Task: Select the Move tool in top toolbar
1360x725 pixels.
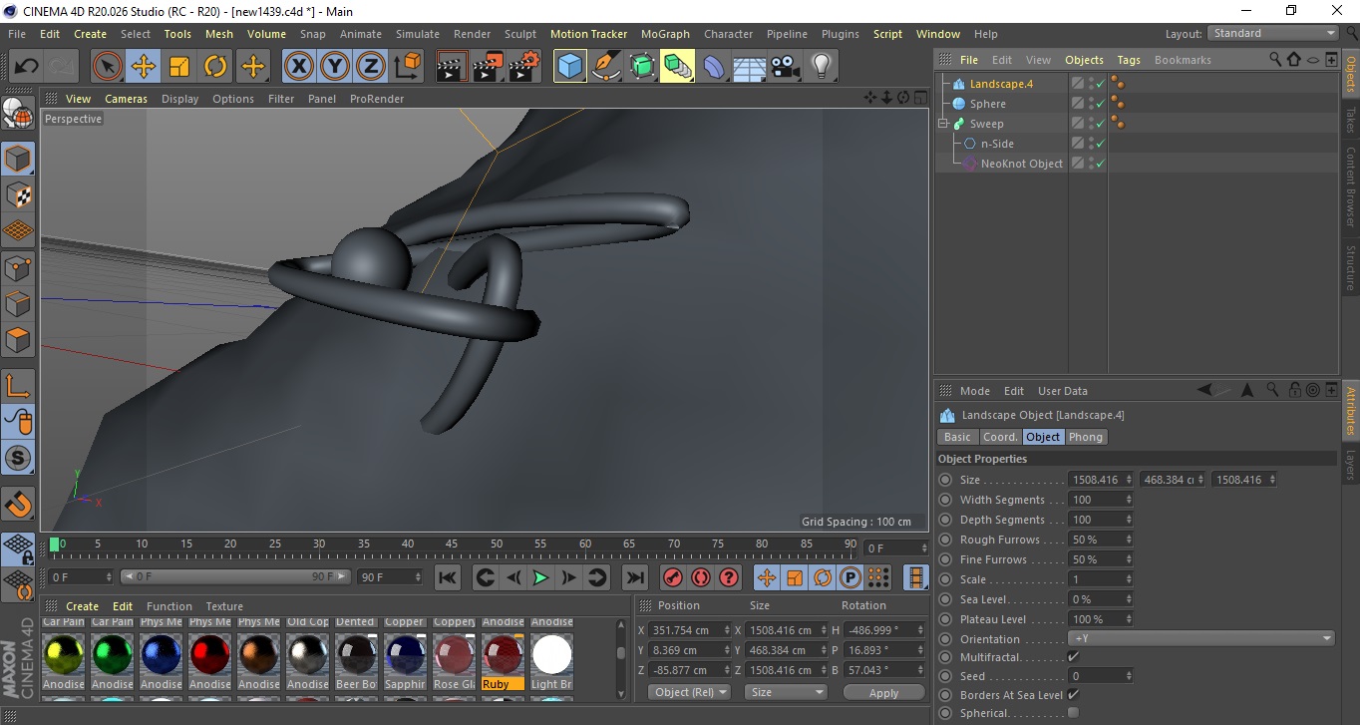Action: tap(144, 67)
